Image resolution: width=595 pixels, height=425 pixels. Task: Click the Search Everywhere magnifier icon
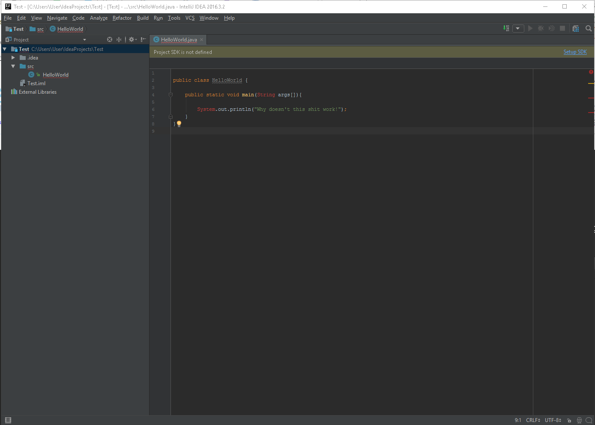coord(589,29)
